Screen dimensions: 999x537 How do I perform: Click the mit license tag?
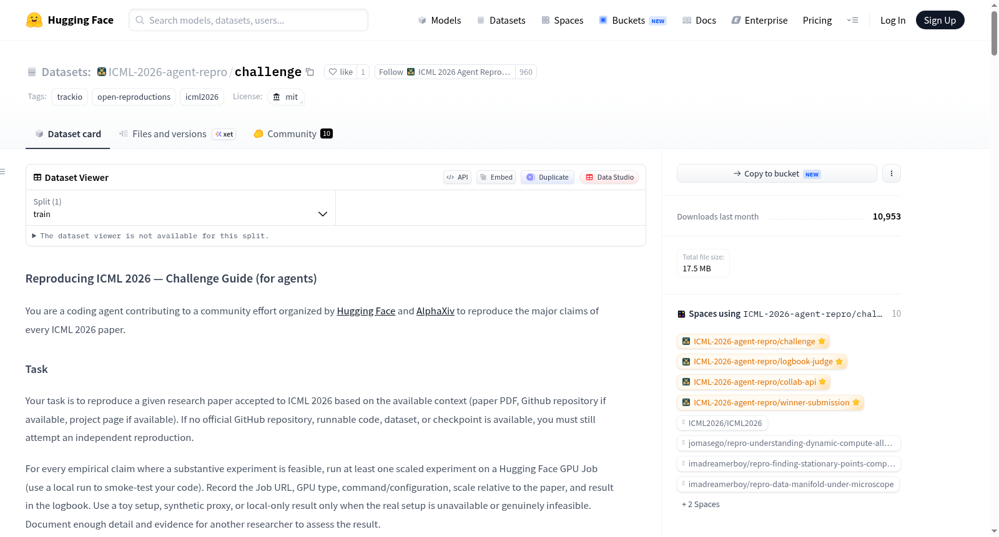tap(286, 97)
